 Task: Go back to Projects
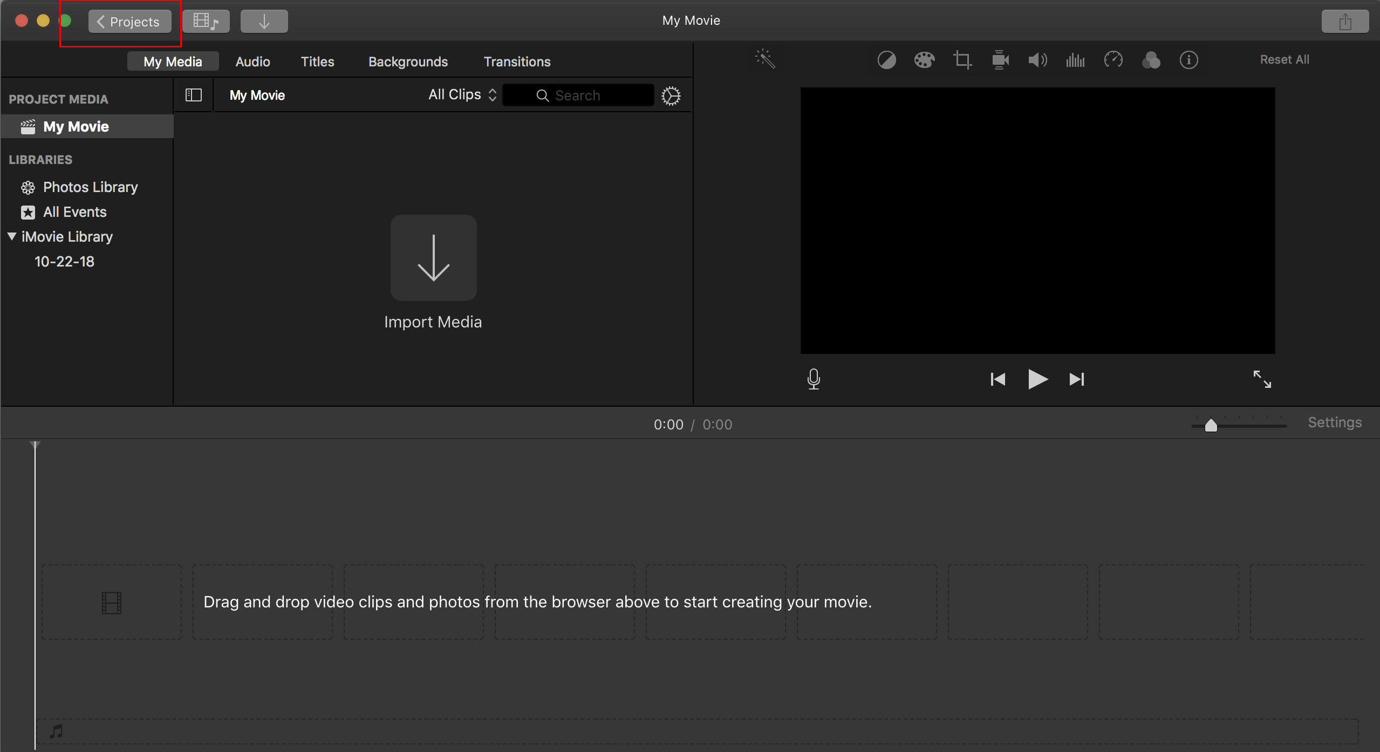point(129,22)
